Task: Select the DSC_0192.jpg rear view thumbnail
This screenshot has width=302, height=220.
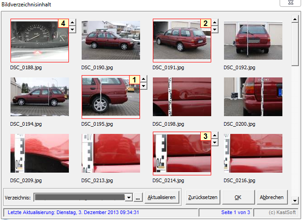Action: coord(253,41)
